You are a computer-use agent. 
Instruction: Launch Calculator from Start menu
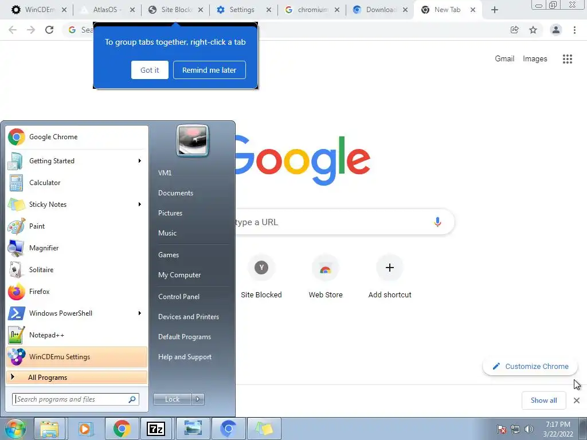point(77,183)
